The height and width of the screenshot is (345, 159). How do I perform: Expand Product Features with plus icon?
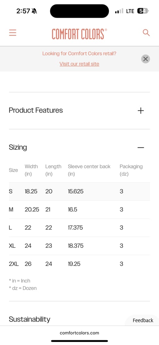pos(141,110)
